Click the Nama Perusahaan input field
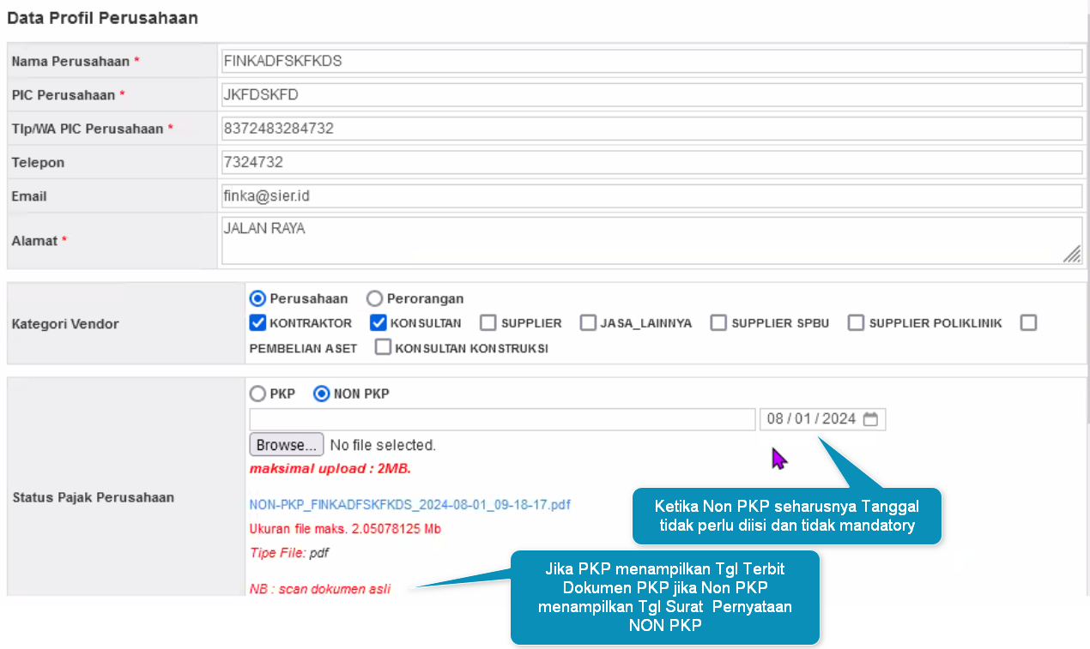The height and width of the screenshot is (649, 1090). pos(651,61)
